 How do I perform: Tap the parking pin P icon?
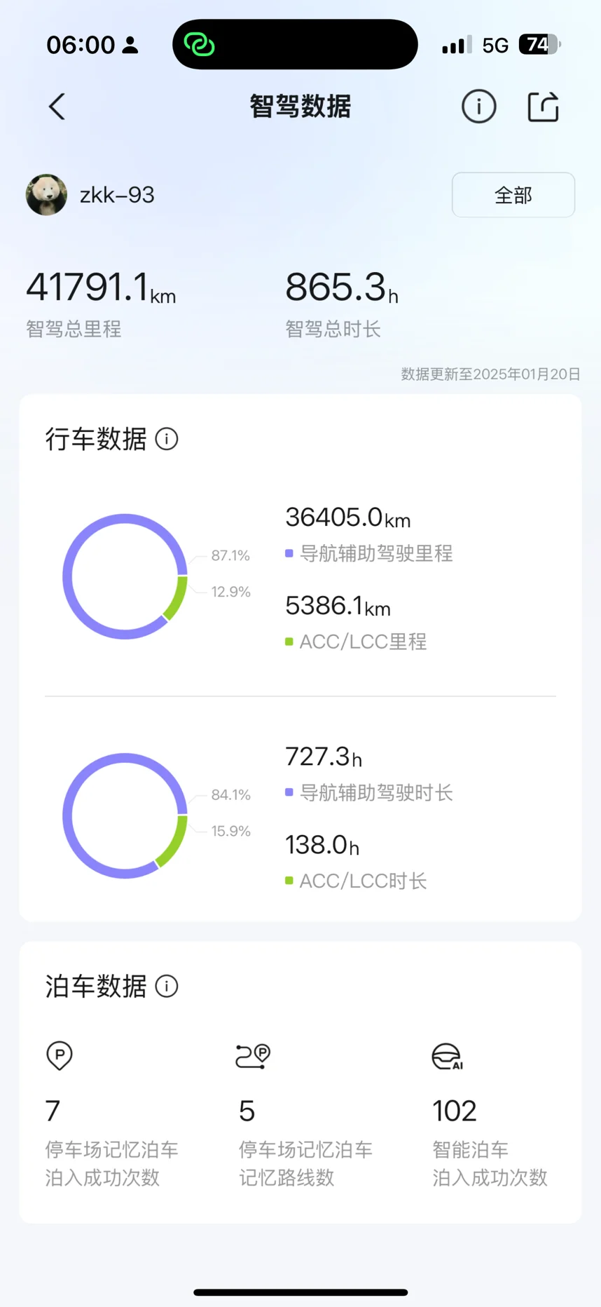click(x=60, y=1055)
